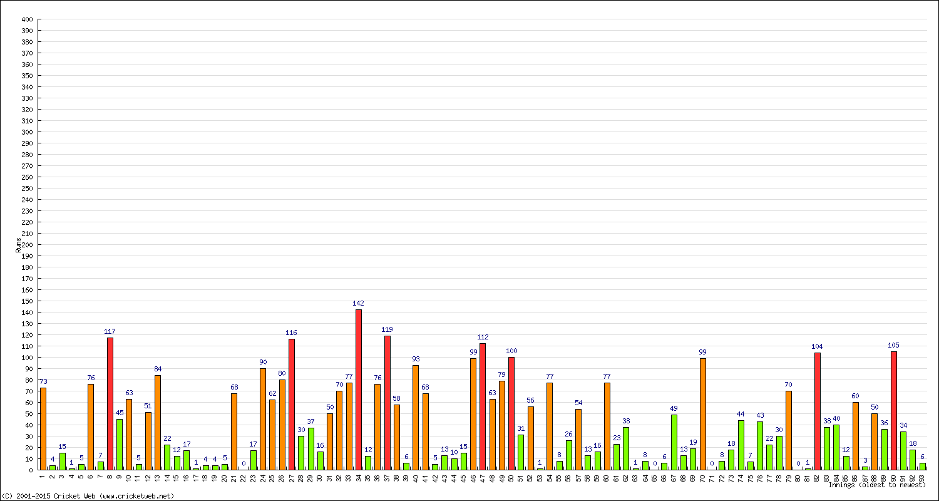Click the value label 79
This screenshot has width=939, height=501.
(502, 374)
